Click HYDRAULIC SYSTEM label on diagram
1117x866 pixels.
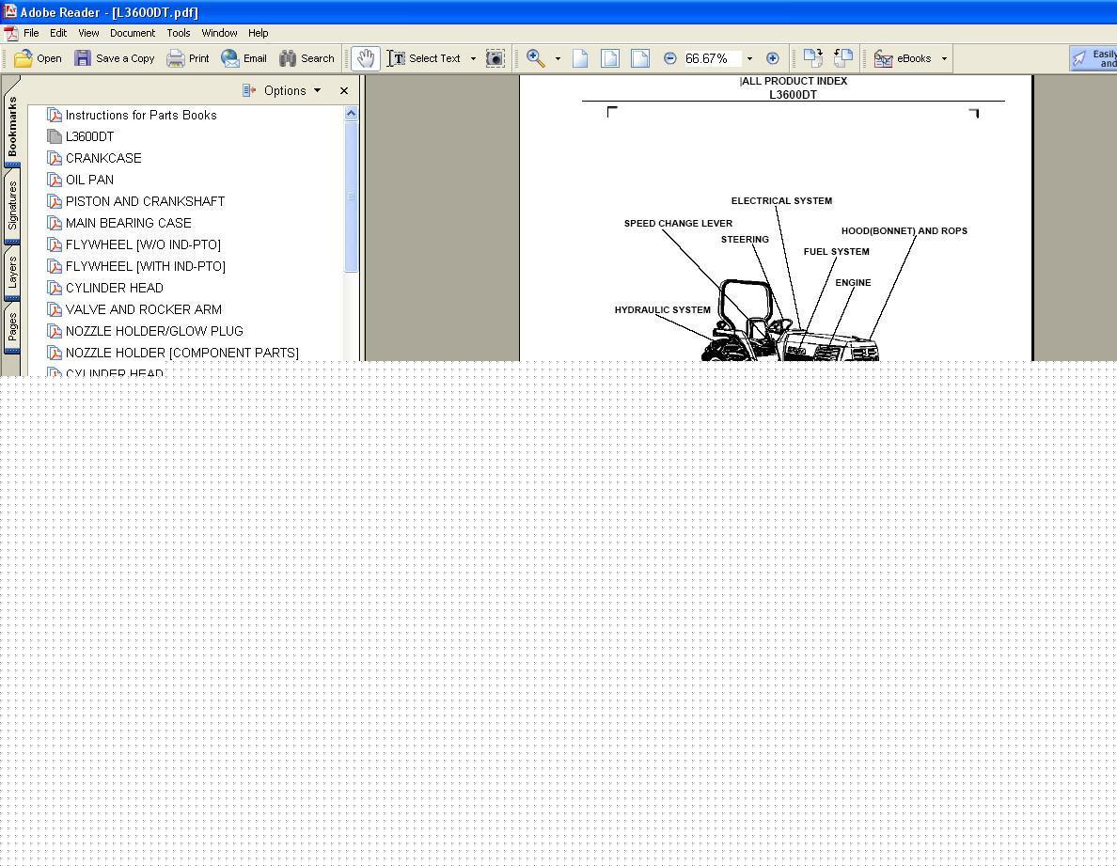point(663,309)
